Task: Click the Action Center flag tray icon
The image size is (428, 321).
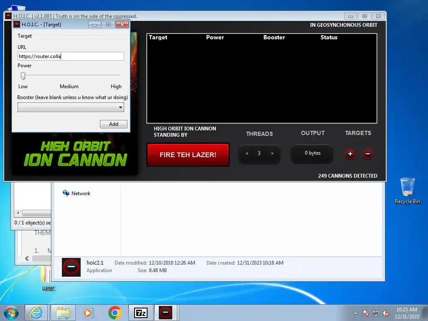Action: coord(366,313)
